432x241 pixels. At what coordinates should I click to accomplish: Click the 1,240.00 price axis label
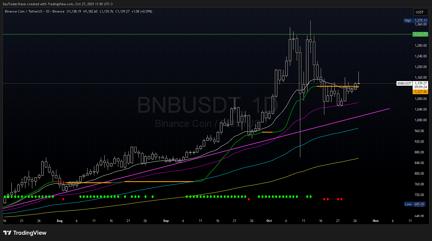click(x=421, y=56)
